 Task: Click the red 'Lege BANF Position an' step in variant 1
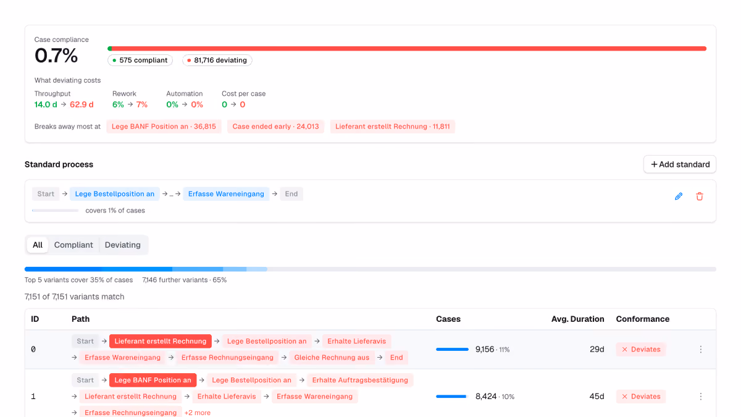153,381
